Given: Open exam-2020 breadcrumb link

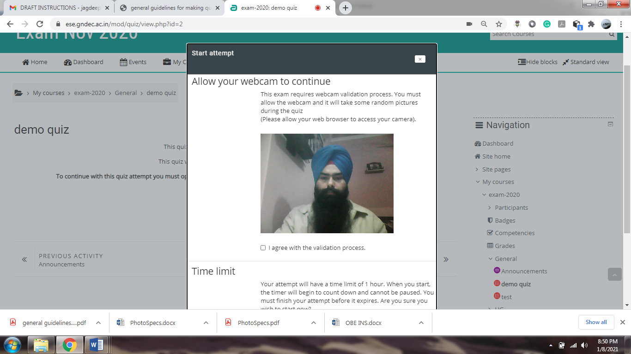Looking at the screenshot, I should (x=90, y=93).
